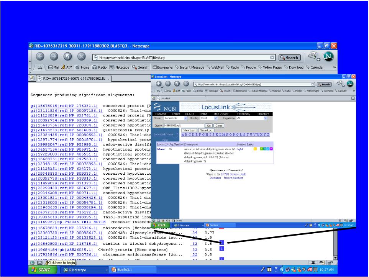Screen dimensions: 369x277
Task: Open the 2q44 position link
Action: pyautogui.click(x=239, y=149)
